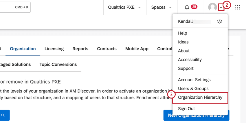246x123 pixels.
Task: Open the Spaces dropdown menu
Action: click(161, 7)
